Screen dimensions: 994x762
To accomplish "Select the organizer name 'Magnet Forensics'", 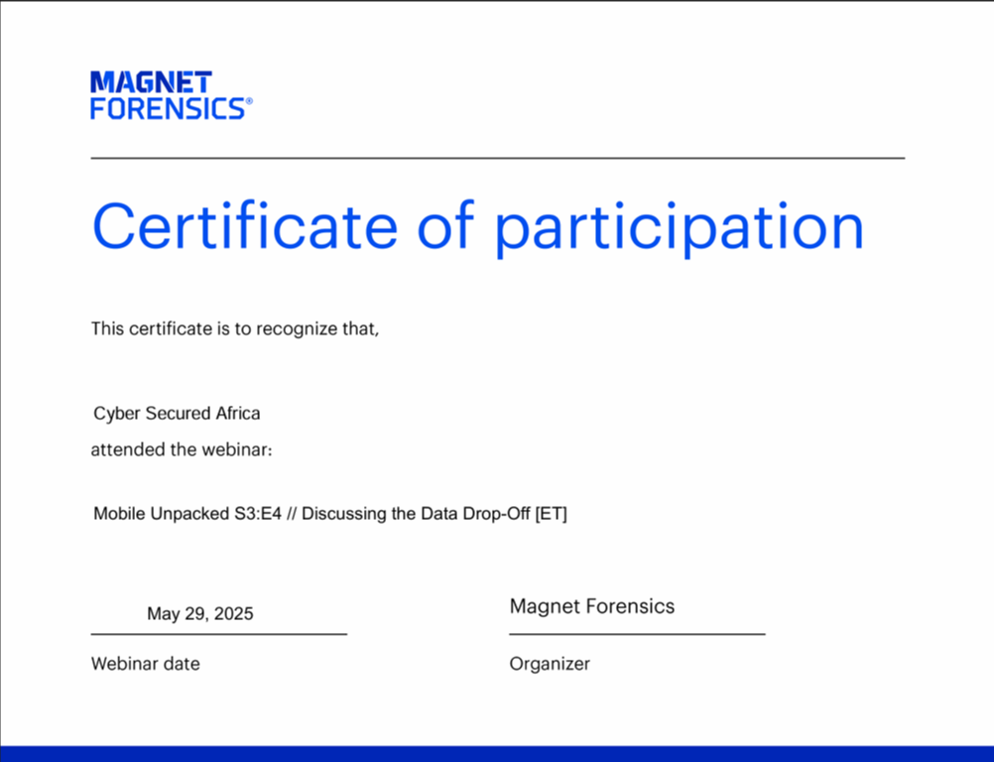I will coord(592,606).
